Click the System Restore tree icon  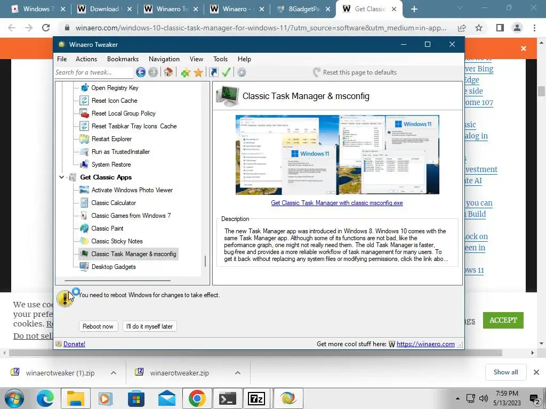tap(84, 164)
